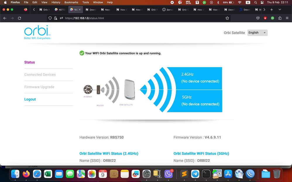Launch Finder from the Dock
292x182 pixels.
coord(15,174)
